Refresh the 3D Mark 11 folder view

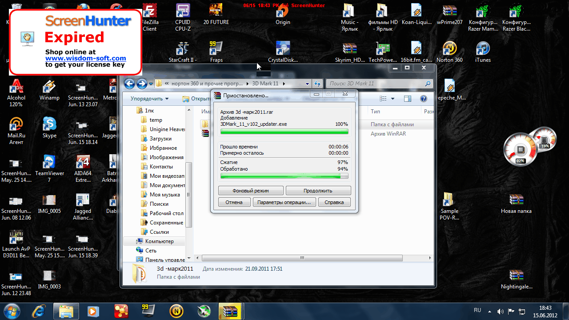click(x=317, y=84)
